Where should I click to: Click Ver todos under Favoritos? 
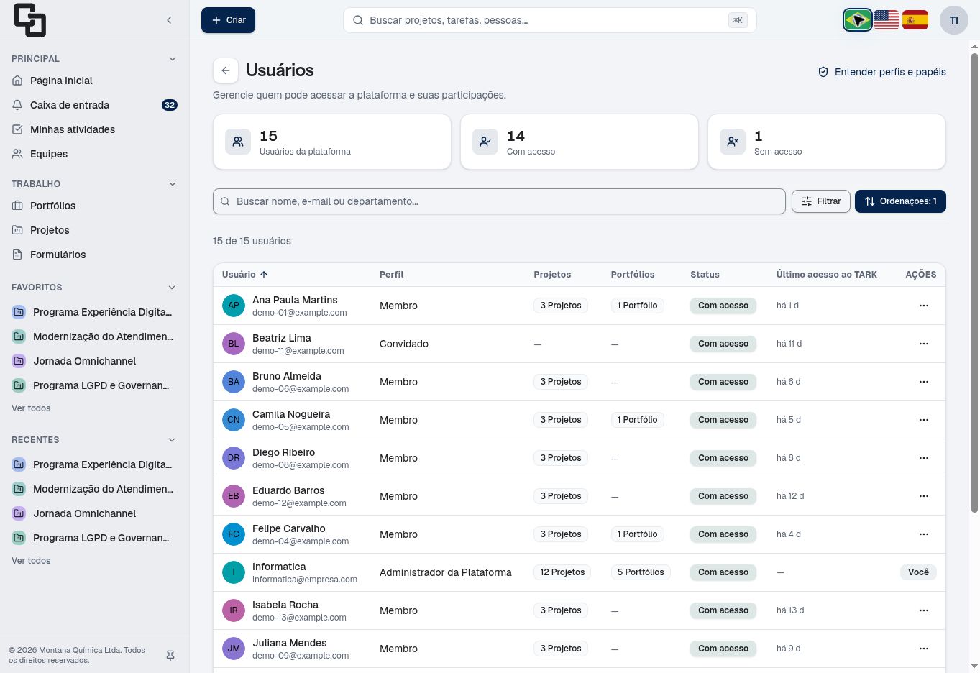click(x=31, y=408)
